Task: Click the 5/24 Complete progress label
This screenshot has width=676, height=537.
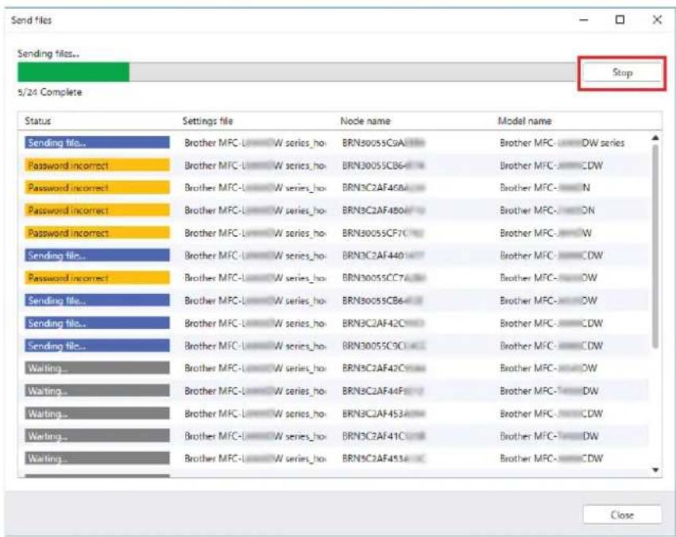Action: tap(49, 92)
